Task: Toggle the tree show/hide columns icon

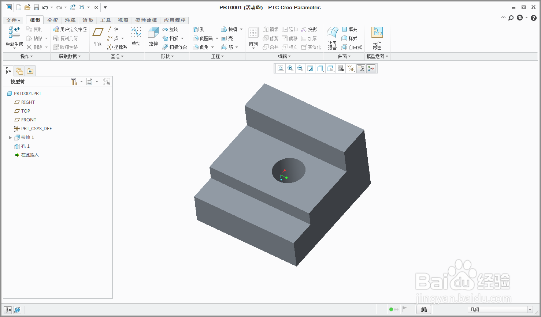Action: point(106,82)
